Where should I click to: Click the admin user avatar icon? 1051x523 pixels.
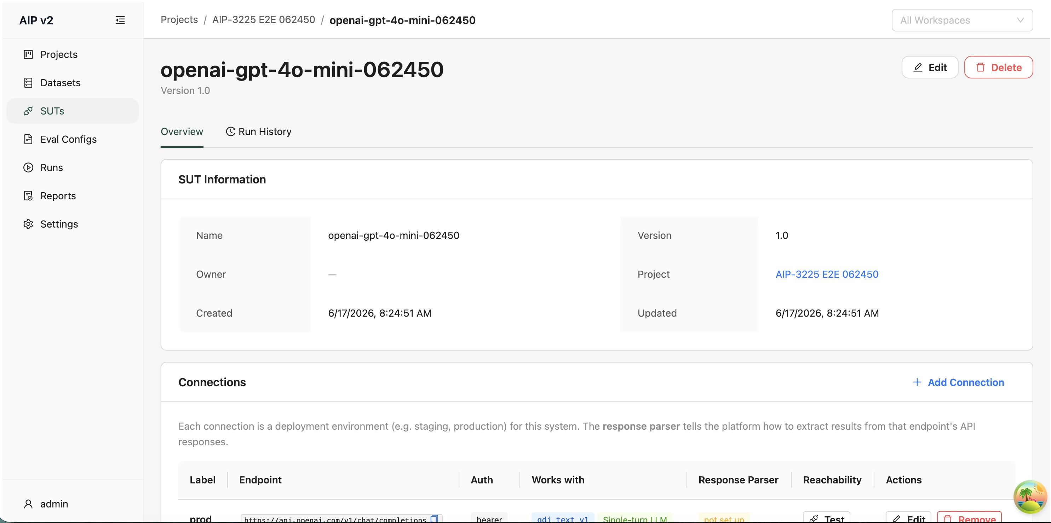[28, 504]
